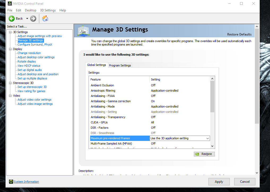Open Change resolution task
This screenshot has height=192, width=270.
[29, 53]
